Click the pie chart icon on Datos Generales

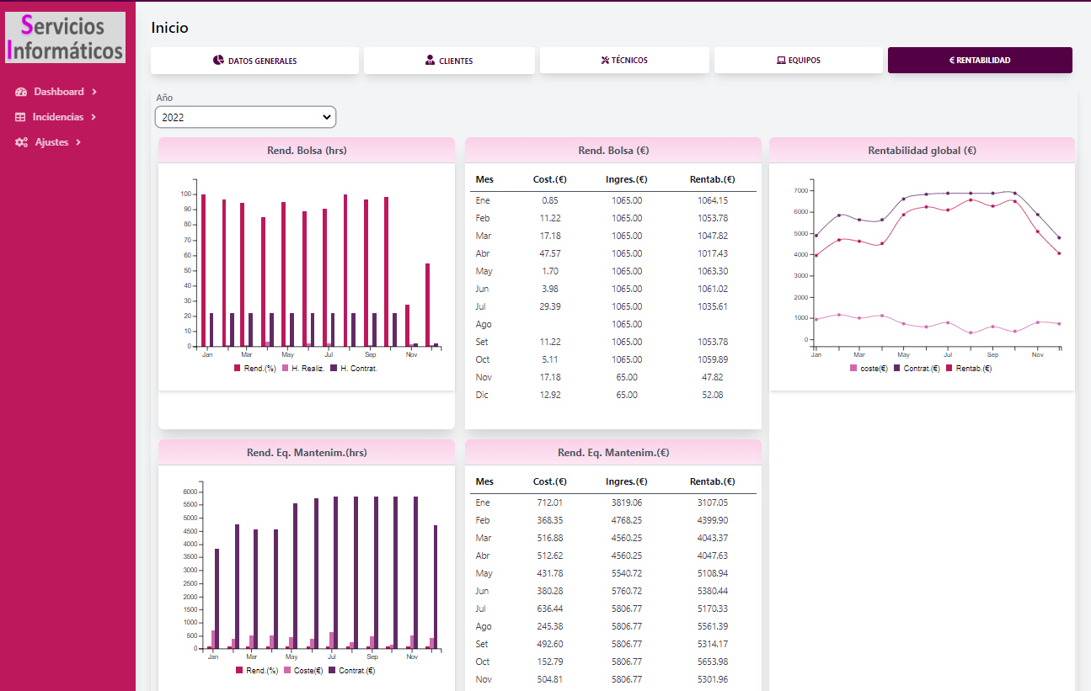(x=218, y=61)
